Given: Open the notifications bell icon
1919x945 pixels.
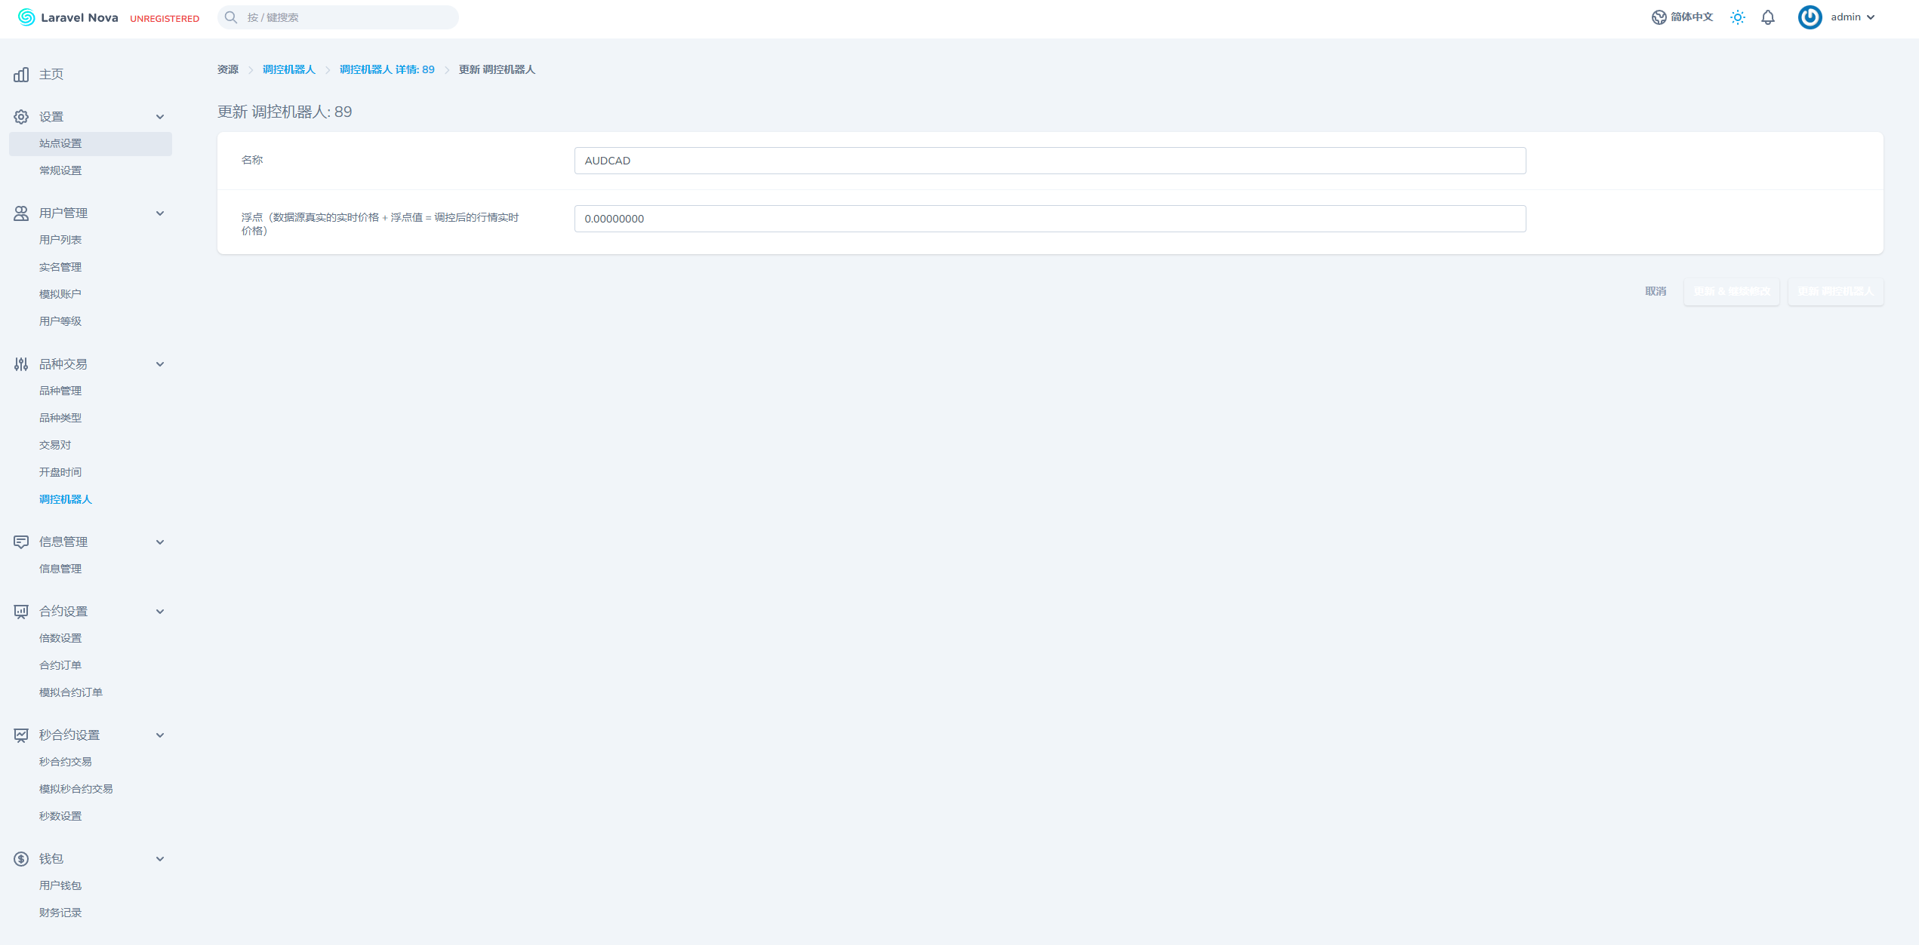Looking at the screenshot, I should 1768,17.
